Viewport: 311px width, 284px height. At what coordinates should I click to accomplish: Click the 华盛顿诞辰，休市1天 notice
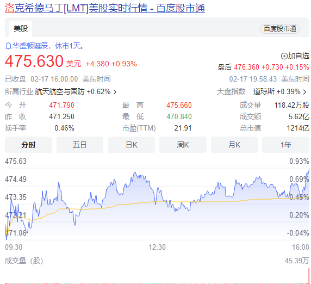click(48, 46)
